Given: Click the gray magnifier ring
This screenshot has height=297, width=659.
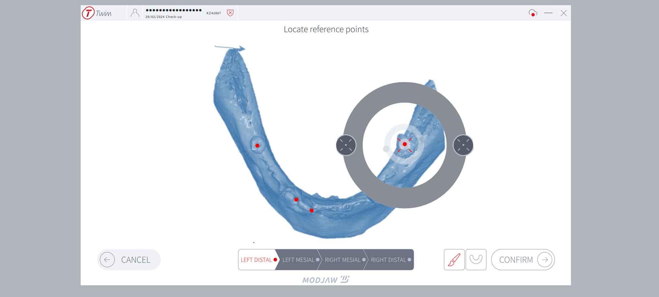Looking at the screenshot, I should point(405,92).
